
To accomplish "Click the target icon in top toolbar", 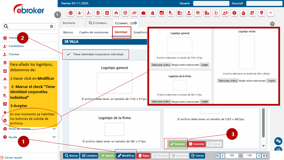I will (x=125, y=13).
